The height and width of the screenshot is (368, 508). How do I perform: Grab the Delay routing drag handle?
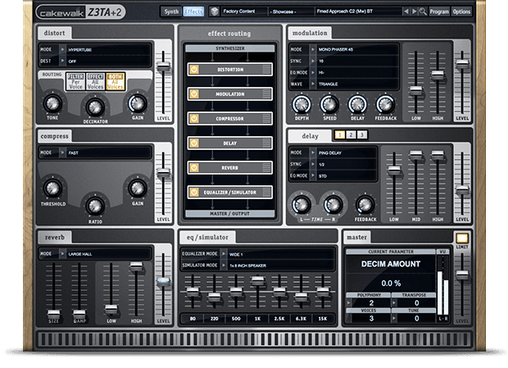(x=266, y=143)
